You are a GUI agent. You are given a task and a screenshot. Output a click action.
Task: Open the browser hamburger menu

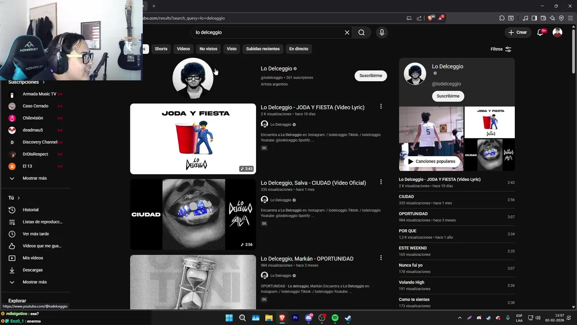570,18
